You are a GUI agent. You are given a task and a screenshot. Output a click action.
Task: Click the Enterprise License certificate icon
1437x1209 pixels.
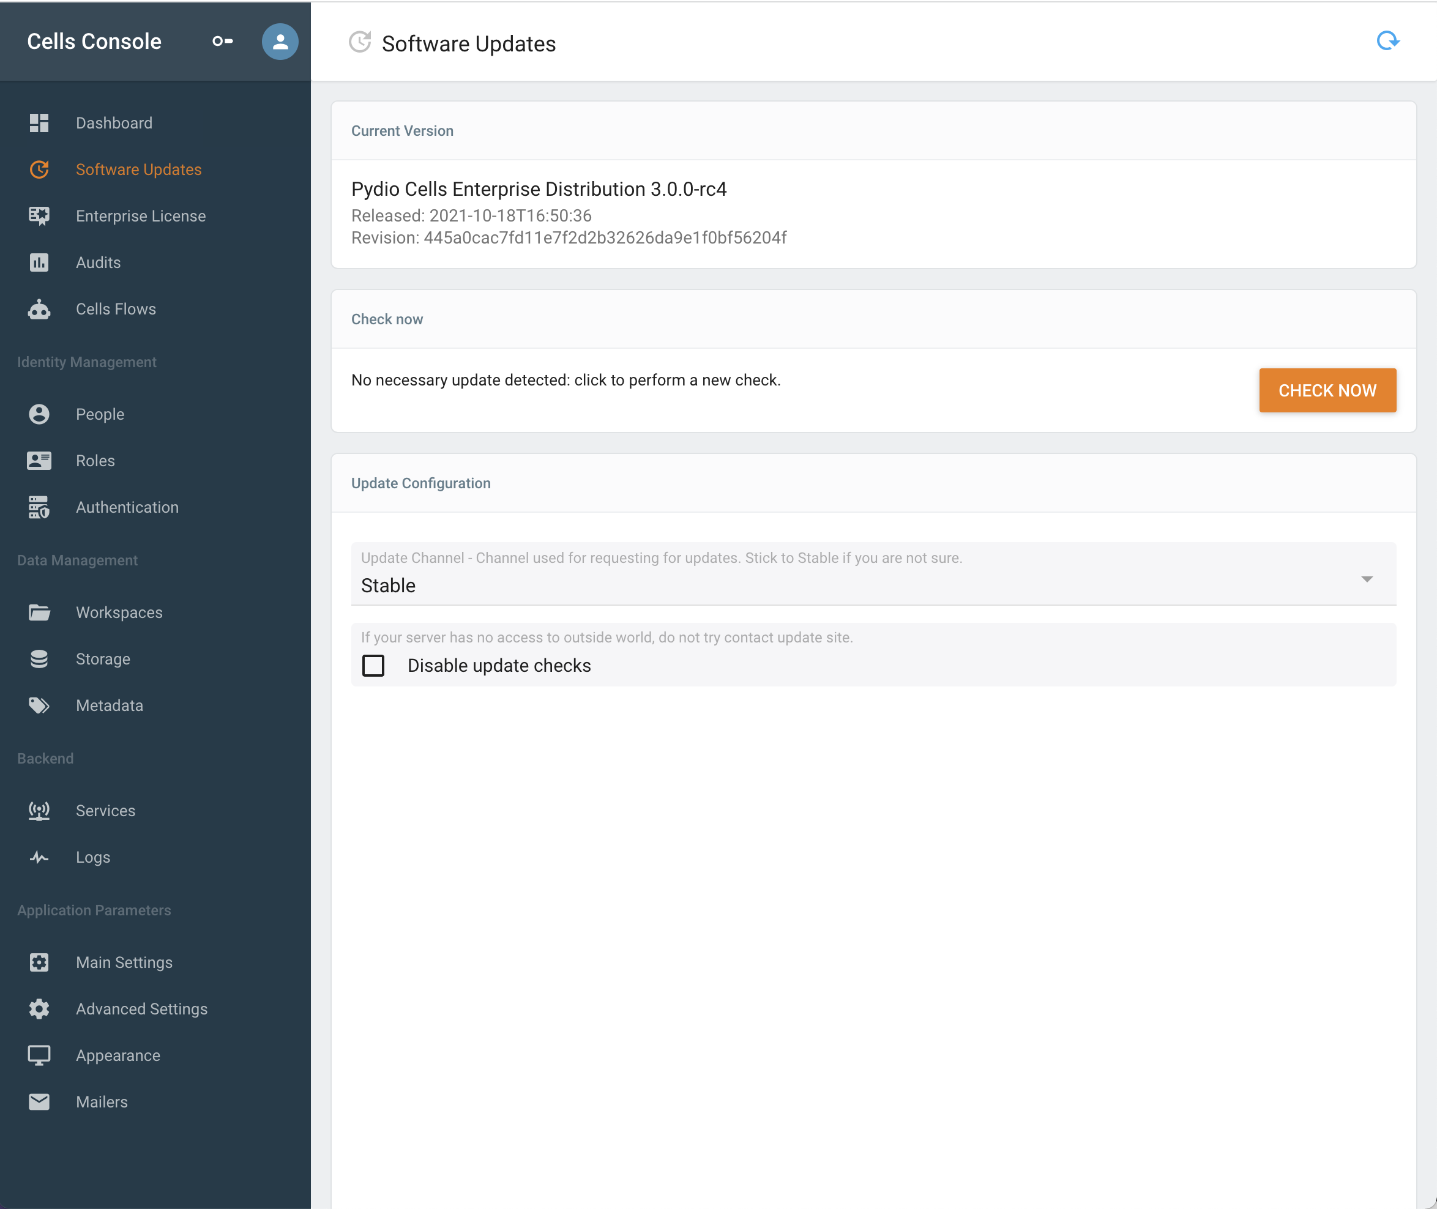[x=39, y=216]
